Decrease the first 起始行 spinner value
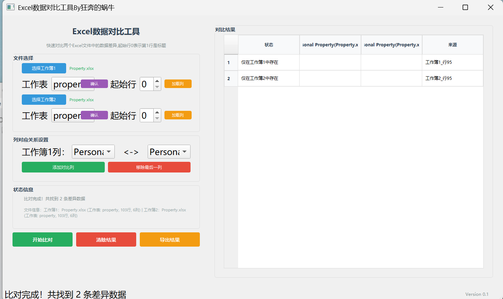503x299 pixels. [x=157, y=87]
